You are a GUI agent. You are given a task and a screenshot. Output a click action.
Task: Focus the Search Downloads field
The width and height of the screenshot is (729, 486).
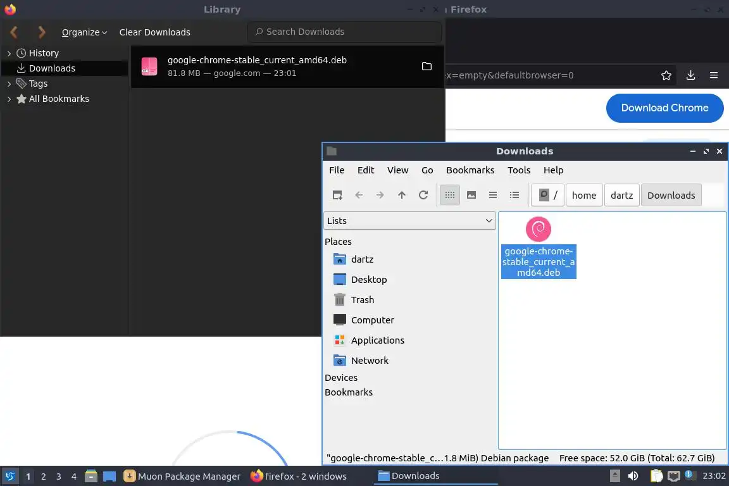tap(344, 32)
